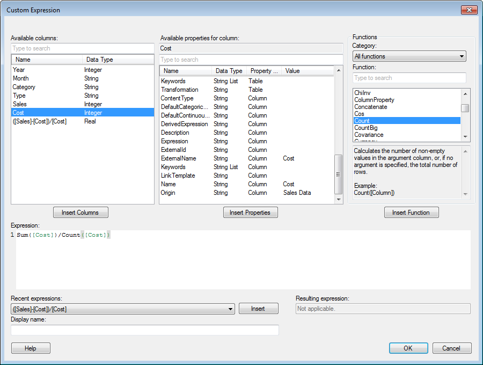Image resolution: width=483 pixels, height=365 pixels.
Task: Close the Custom Expression dialog
Action: pos(468,10)
